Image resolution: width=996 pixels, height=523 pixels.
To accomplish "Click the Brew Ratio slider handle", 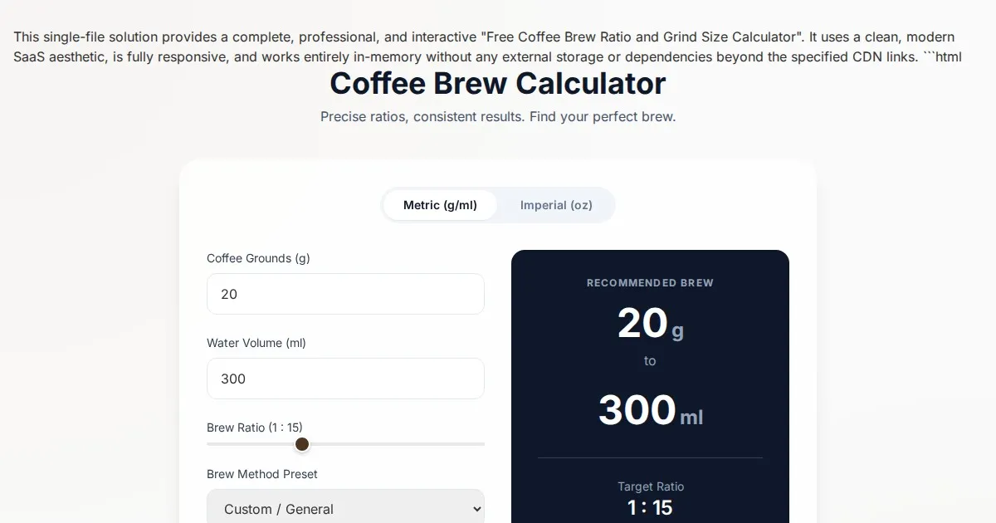I will point(302,444).
